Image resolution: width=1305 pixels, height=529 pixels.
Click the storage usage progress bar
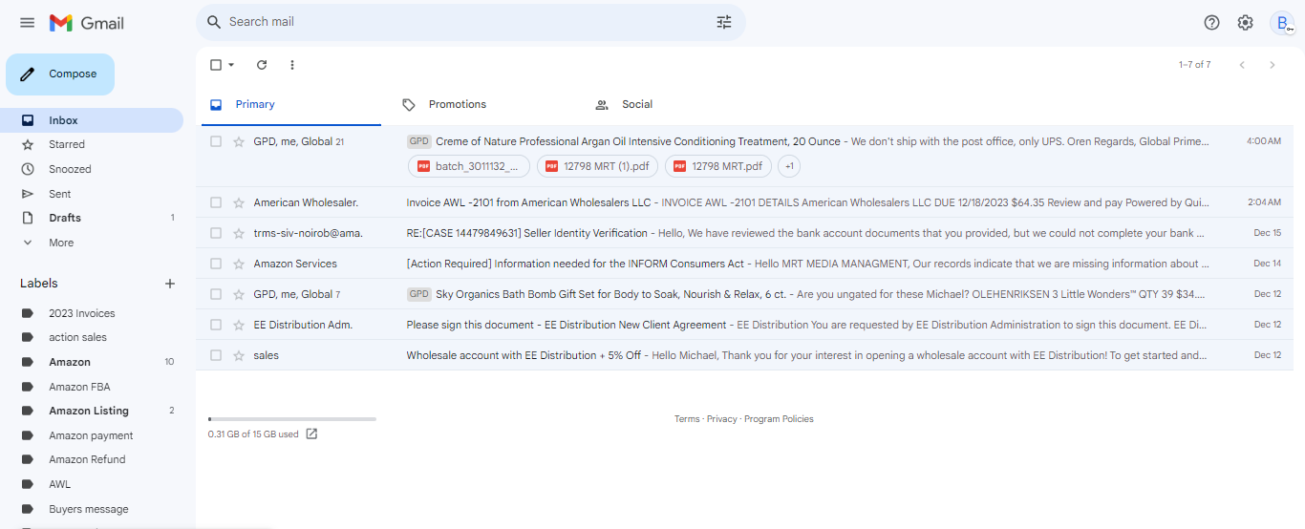pos(292,419)
